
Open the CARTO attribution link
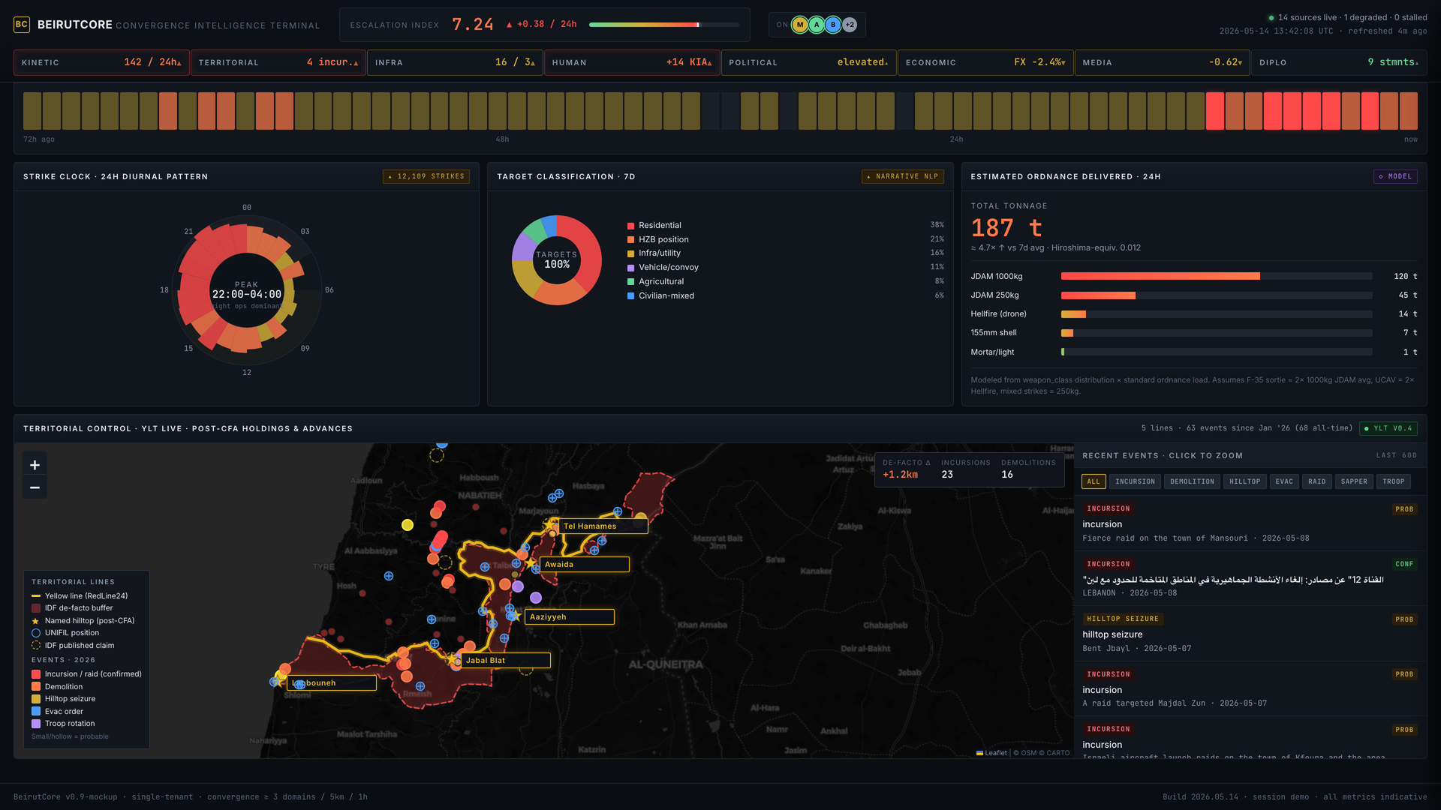click(x=1057, y=753)
